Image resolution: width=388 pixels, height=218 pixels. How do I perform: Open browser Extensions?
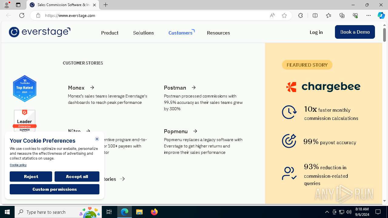tap(300, 15)
